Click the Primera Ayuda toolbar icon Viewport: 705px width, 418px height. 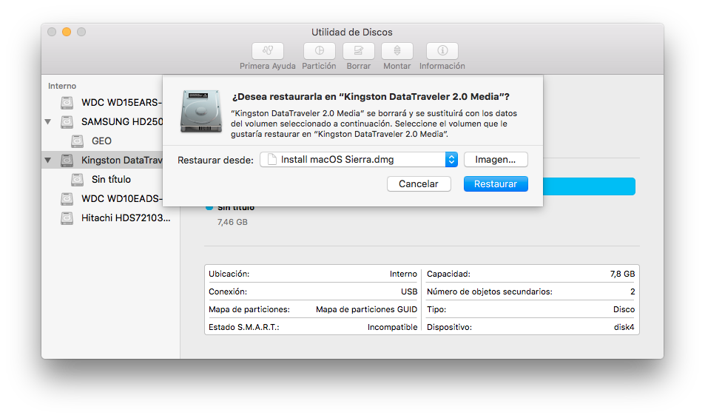coord(268,51)
